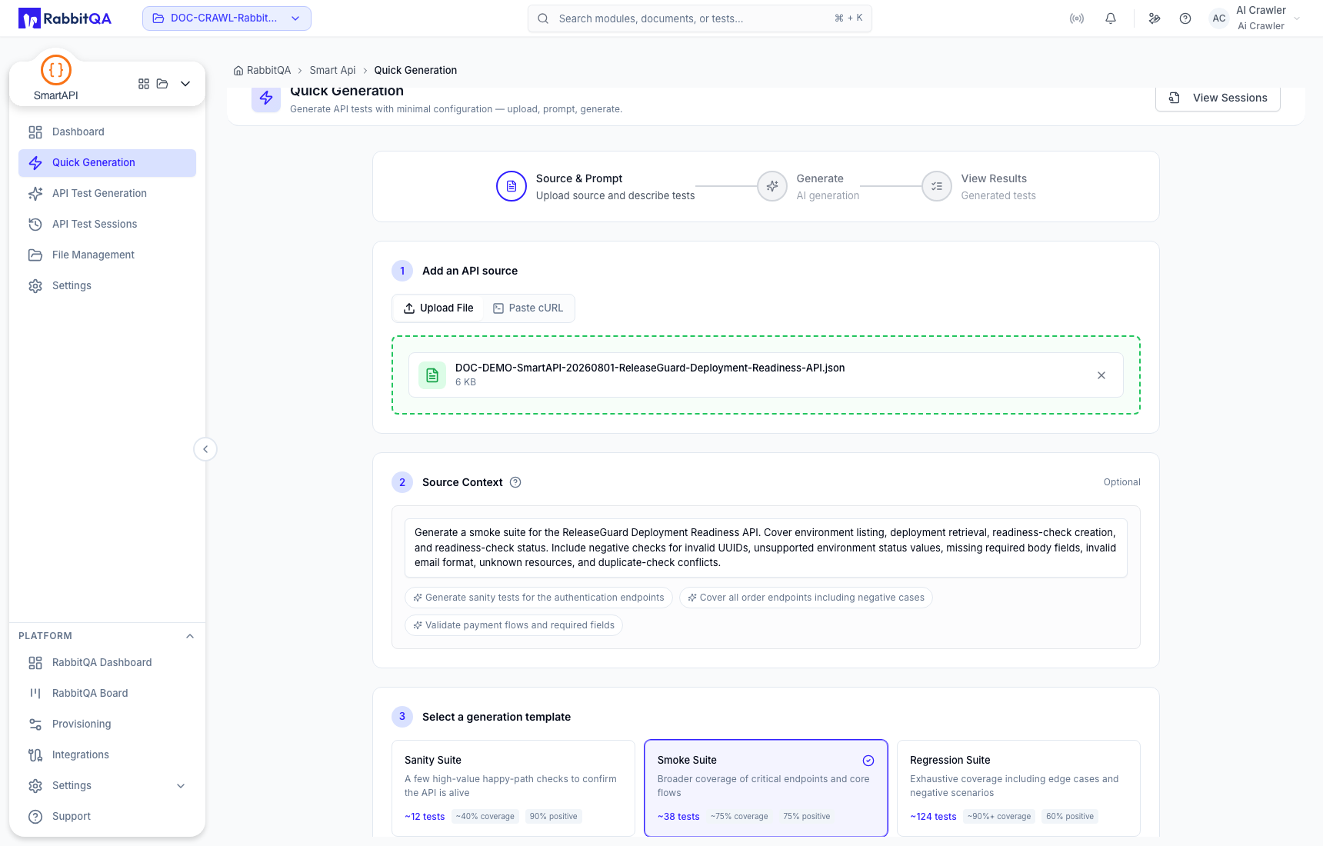Remove the uploaded ReleaseGuard JSON file

1101,375
